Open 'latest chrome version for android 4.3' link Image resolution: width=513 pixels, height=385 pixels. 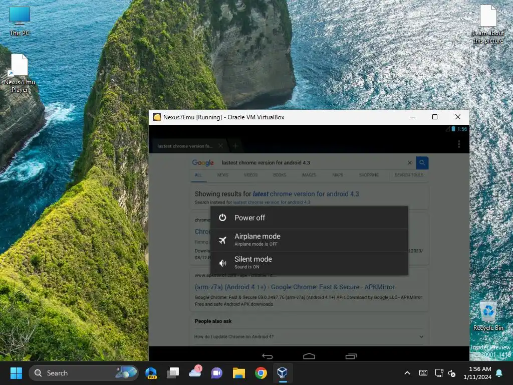(x=306, y=194)
